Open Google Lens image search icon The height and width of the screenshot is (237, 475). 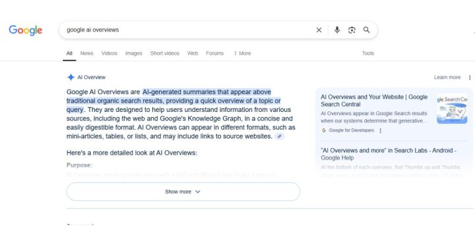tap(352, 30)
